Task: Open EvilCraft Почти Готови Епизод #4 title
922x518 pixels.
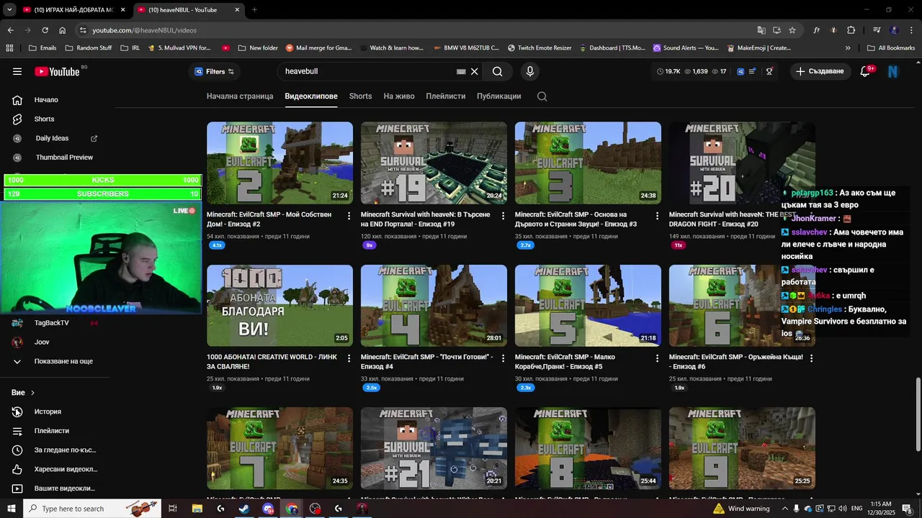Action: pos(427,362)
